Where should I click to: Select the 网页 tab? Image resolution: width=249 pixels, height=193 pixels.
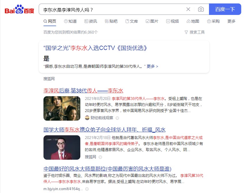point(50,21)
